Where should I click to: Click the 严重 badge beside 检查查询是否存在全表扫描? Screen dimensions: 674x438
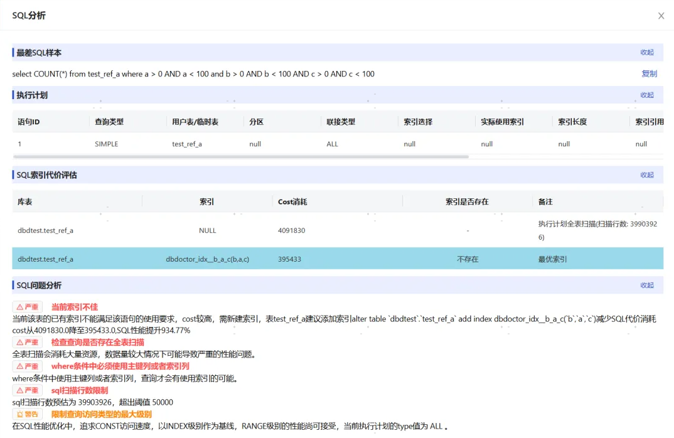27,342
